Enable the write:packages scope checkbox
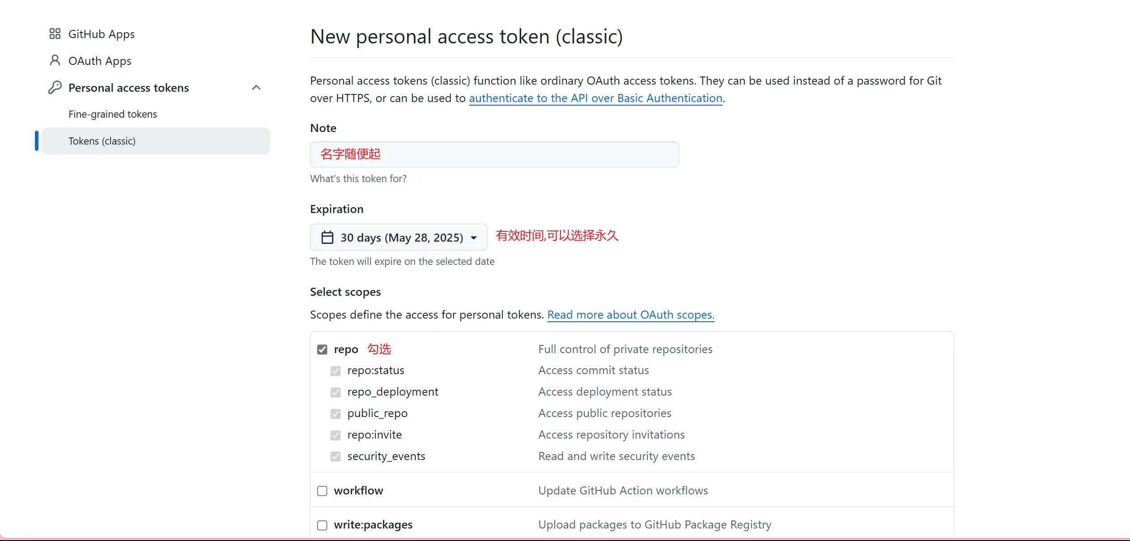 tap(322, 525)
